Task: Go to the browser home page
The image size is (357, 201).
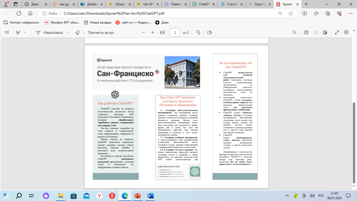Action: click(30, 13)
